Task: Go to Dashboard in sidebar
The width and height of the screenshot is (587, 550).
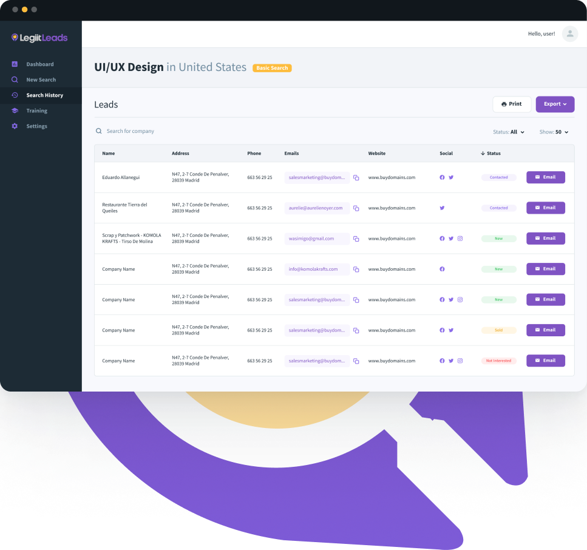Action: pos(39,64)
